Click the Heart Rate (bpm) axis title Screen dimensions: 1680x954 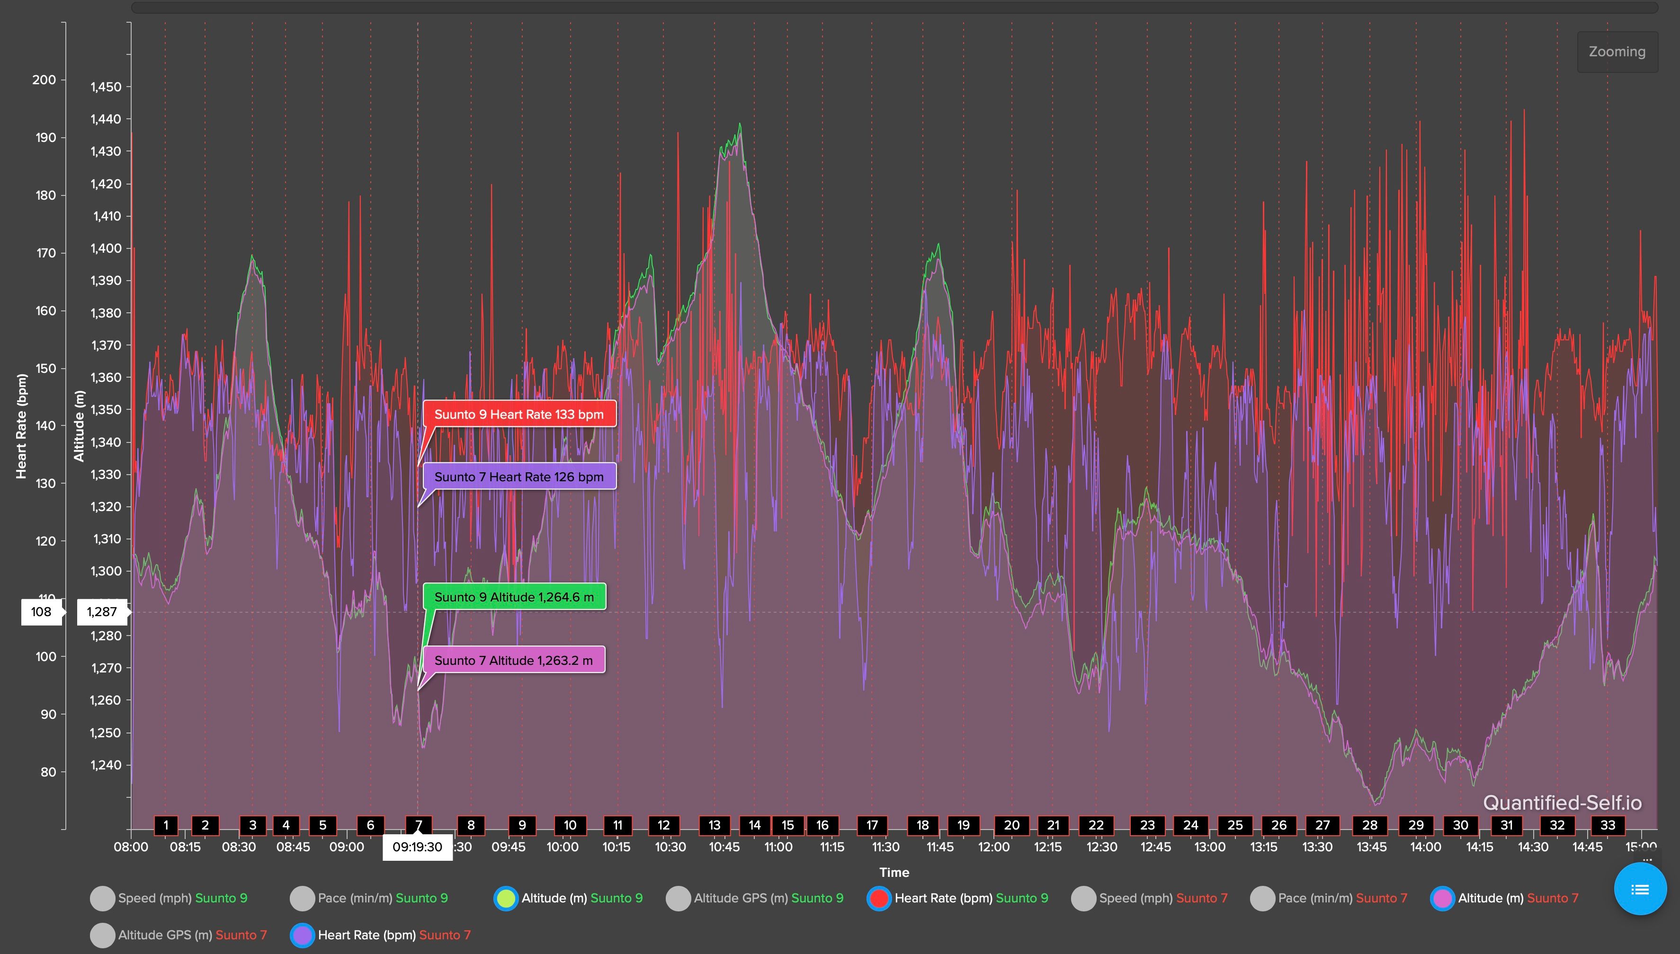point(22,426)
